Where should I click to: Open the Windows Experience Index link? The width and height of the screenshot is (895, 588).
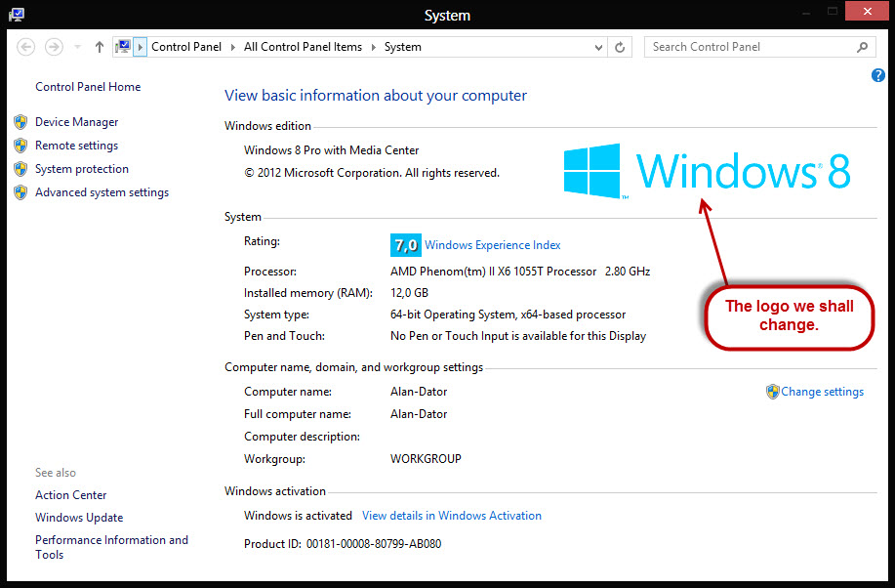click(x=492, y=244)
